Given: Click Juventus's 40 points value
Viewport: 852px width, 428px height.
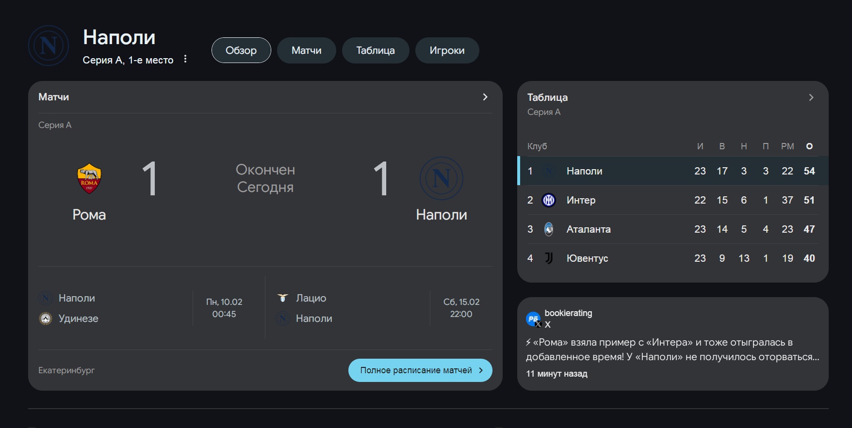Looking at the screenshot, I should (809, 258).
